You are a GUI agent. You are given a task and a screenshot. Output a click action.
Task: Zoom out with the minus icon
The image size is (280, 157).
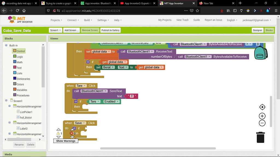click(x=262, y=123)
